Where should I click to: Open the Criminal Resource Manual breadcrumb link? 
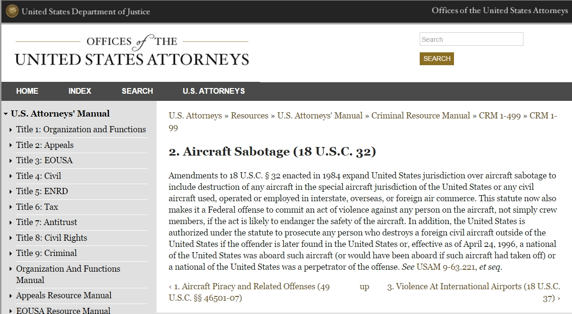coord(421,116)
